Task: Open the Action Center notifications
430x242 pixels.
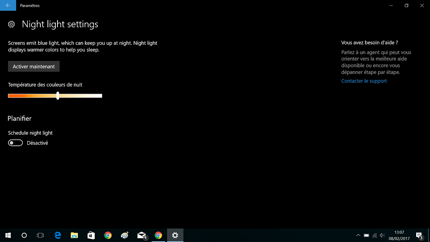Action: (419, 235)
